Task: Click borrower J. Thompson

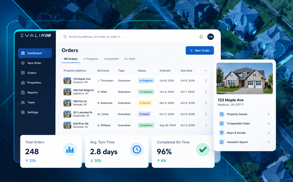Action: click(x=105, y=80)
